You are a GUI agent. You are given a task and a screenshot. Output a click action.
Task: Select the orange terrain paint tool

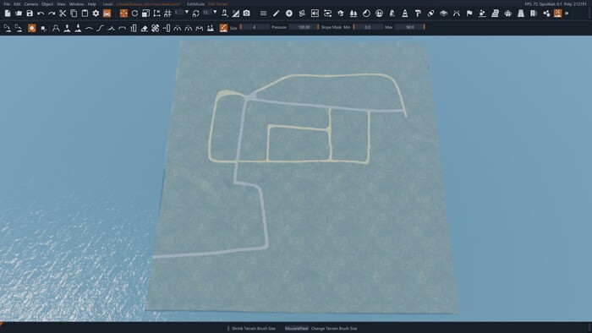pos(223,28)
